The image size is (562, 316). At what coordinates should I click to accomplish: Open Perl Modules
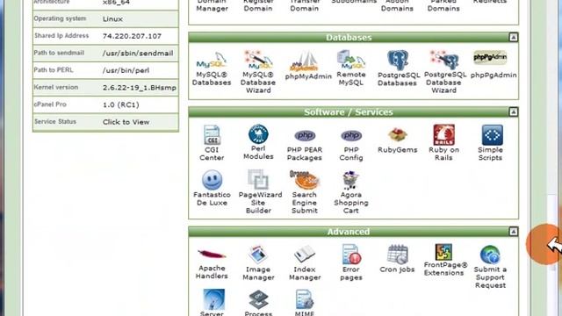[258, 142]
